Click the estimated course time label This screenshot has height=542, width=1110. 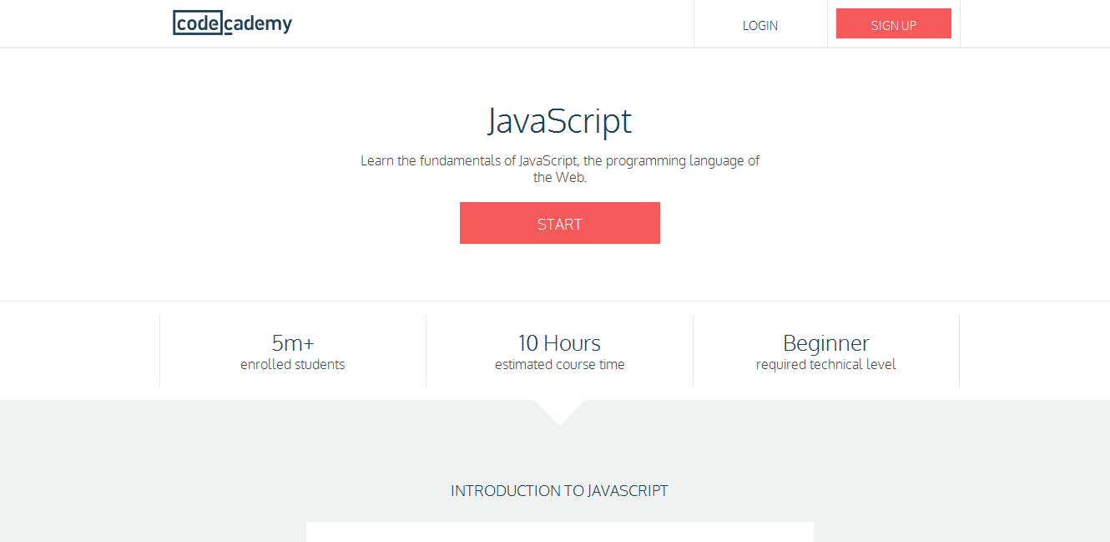pos(560,364)
